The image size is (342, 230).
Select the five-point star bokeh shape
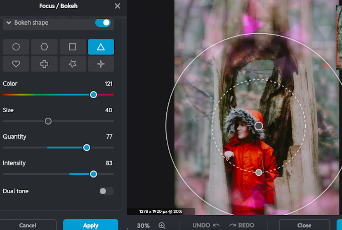(73, 64)
